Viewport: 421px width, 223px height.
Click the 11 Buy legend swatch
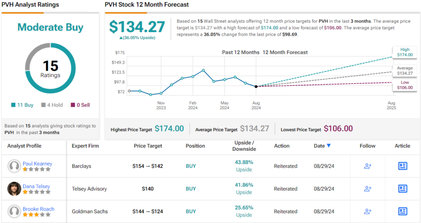pos(14,105)
